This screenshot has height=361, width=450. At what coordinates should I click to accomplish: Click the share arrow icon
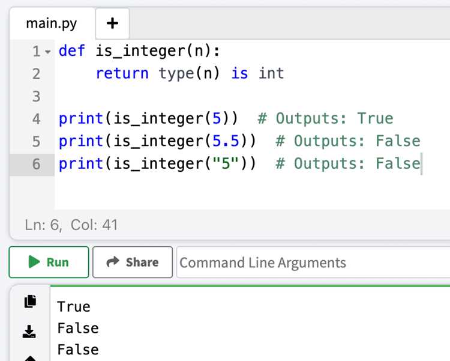click(113, 262)
